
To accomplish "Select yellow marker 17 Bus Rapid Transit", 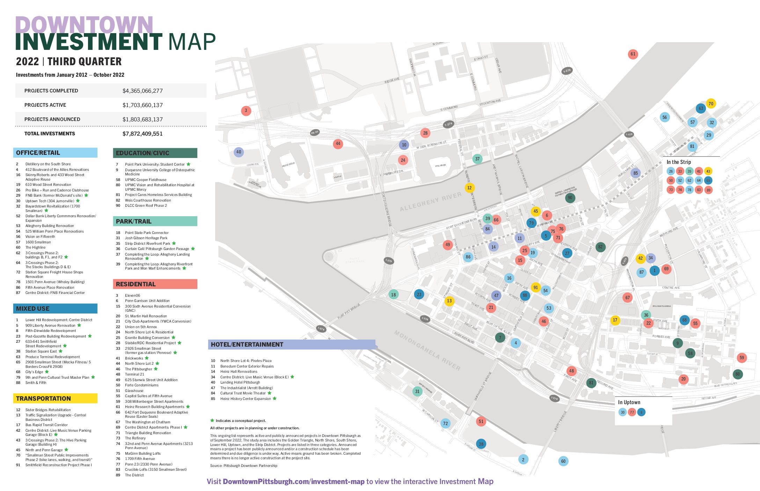I will tap(615, 320).
